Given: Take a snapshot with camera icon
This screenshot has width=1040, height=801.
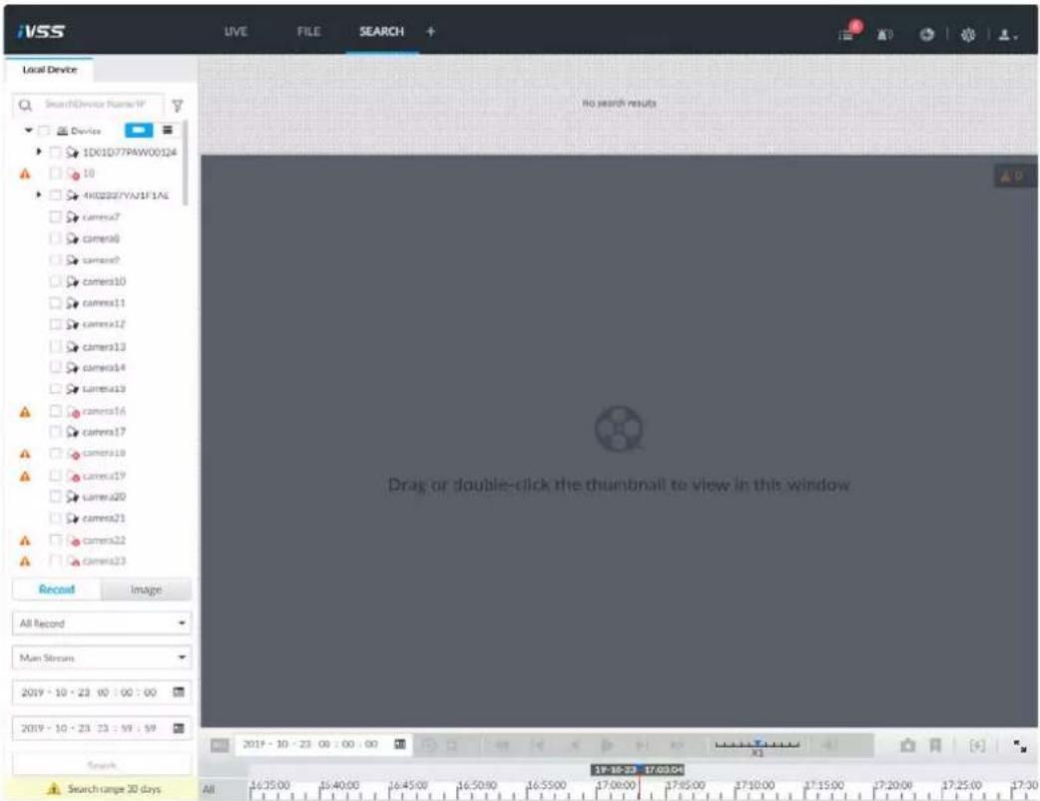Looking at the screenshot, I should click(907, 745).
